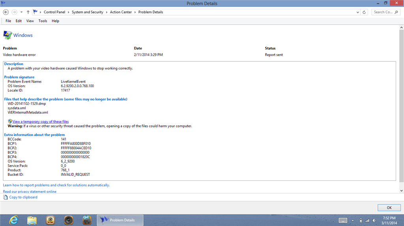Open the Tools menu
Viewport: 404px width, 226px height.
tap(43, 21)
